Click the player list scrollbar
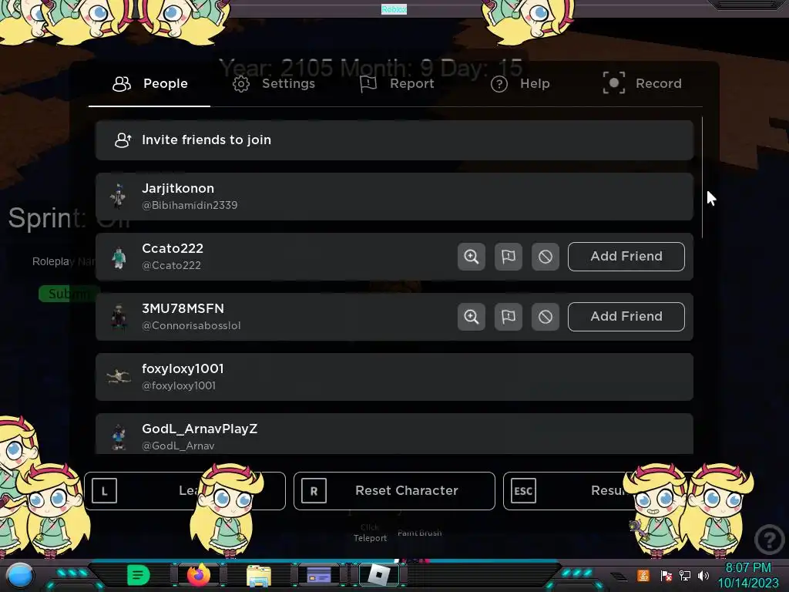The height and width of the screenshot is (592, 789). click(702, 178)
